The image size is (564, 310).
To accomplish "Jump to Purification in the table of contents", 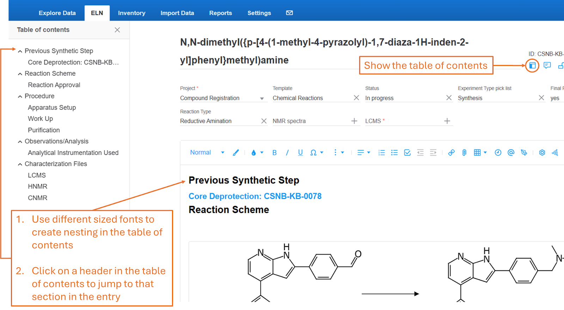I will (x=44, y=130).
